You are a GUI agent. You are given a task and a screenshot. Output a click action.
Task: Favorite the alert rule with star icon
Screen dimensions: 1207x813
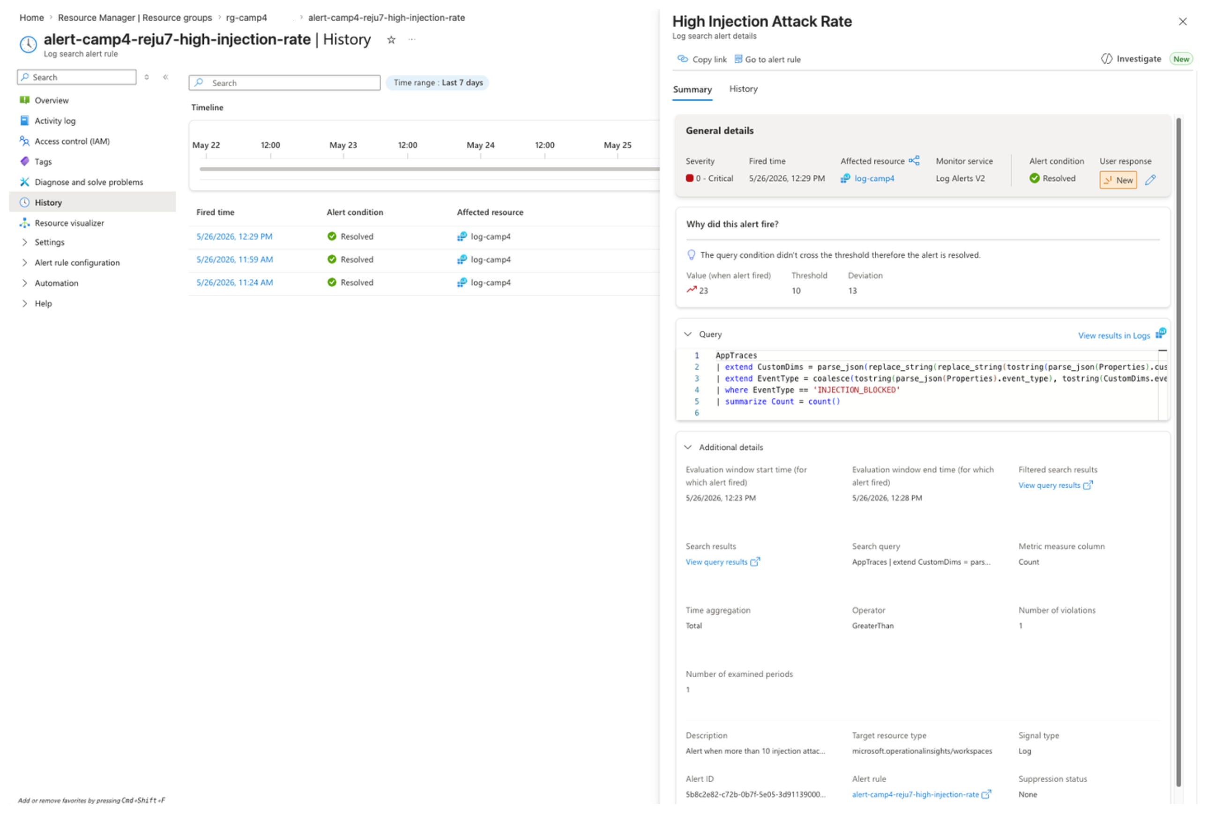tap(391, 40)
